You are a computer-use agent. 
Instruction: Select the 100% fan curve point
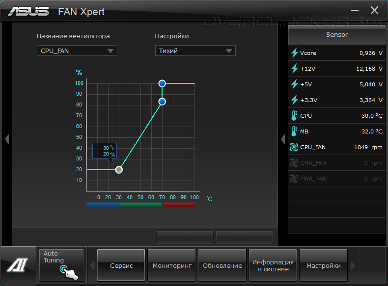click(162, 83)
